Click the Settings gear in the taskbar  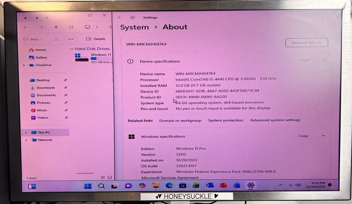(x=251, y=185)
